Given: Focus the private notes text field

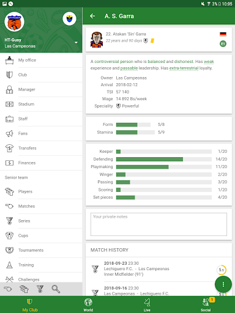Looking at the screenshot, I should coord(159,224).
